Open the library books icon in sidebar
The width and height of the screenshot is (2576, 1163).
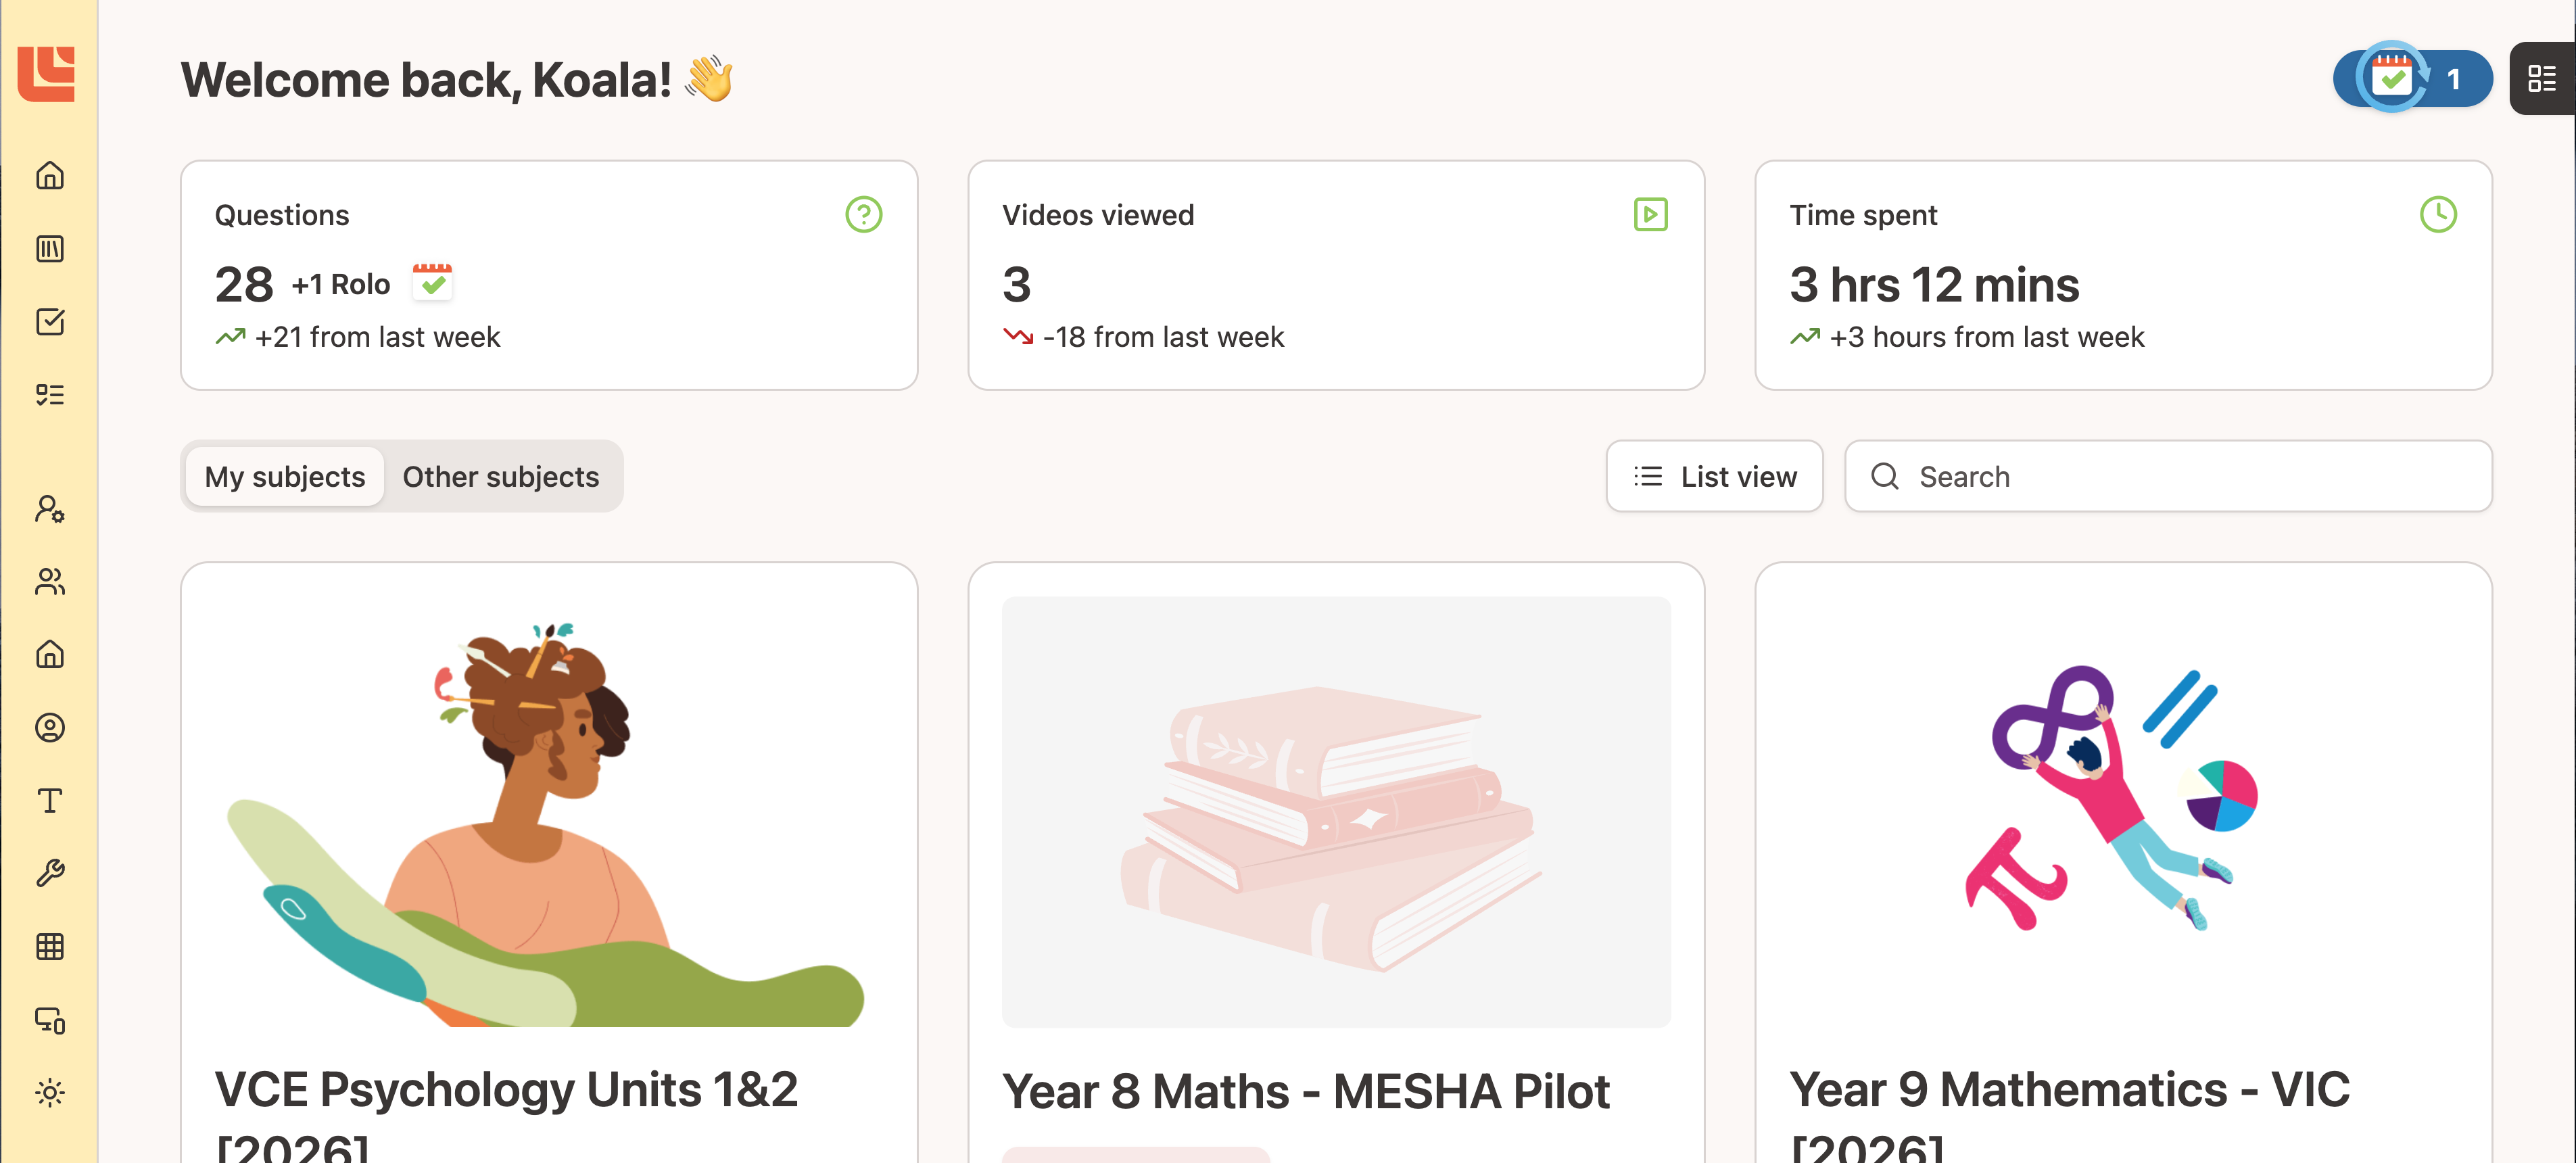50,249
